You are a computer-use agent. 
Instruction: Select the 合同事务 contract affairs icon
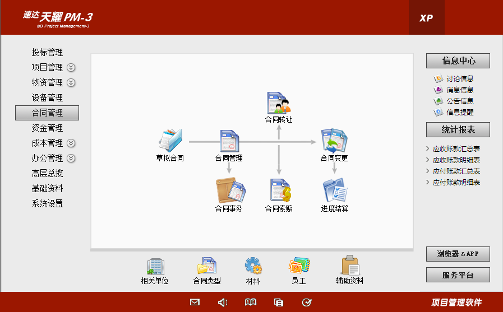click(x=229, y=190)
